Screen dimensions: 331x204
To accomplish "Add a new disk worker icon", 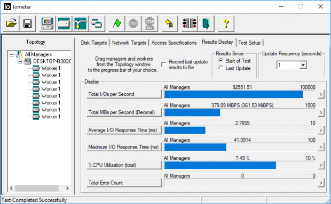I will tap(64, 23).
